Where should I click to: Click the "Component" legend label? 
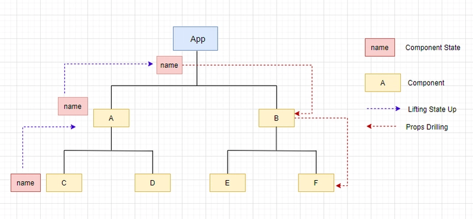pos(426,83)
